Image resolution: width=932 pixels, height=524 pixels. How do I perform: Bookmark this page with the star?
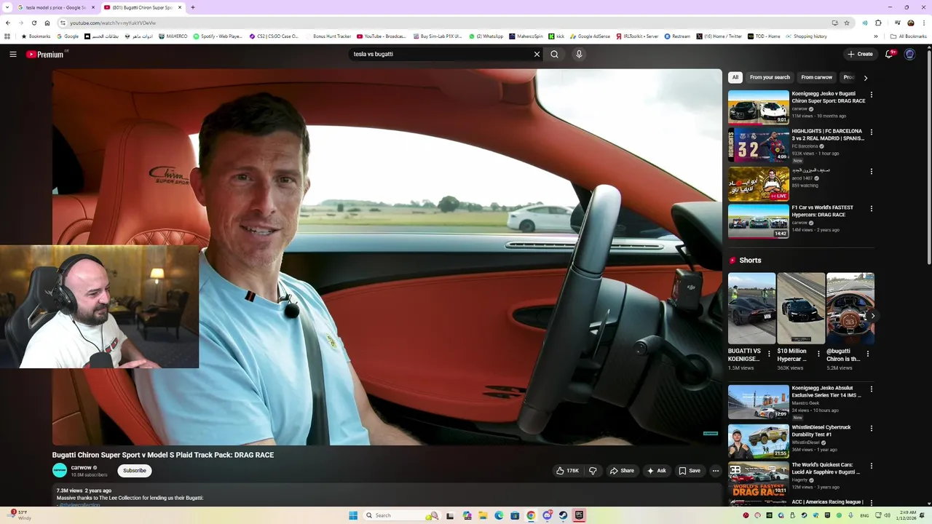click(x=847, y=23)
